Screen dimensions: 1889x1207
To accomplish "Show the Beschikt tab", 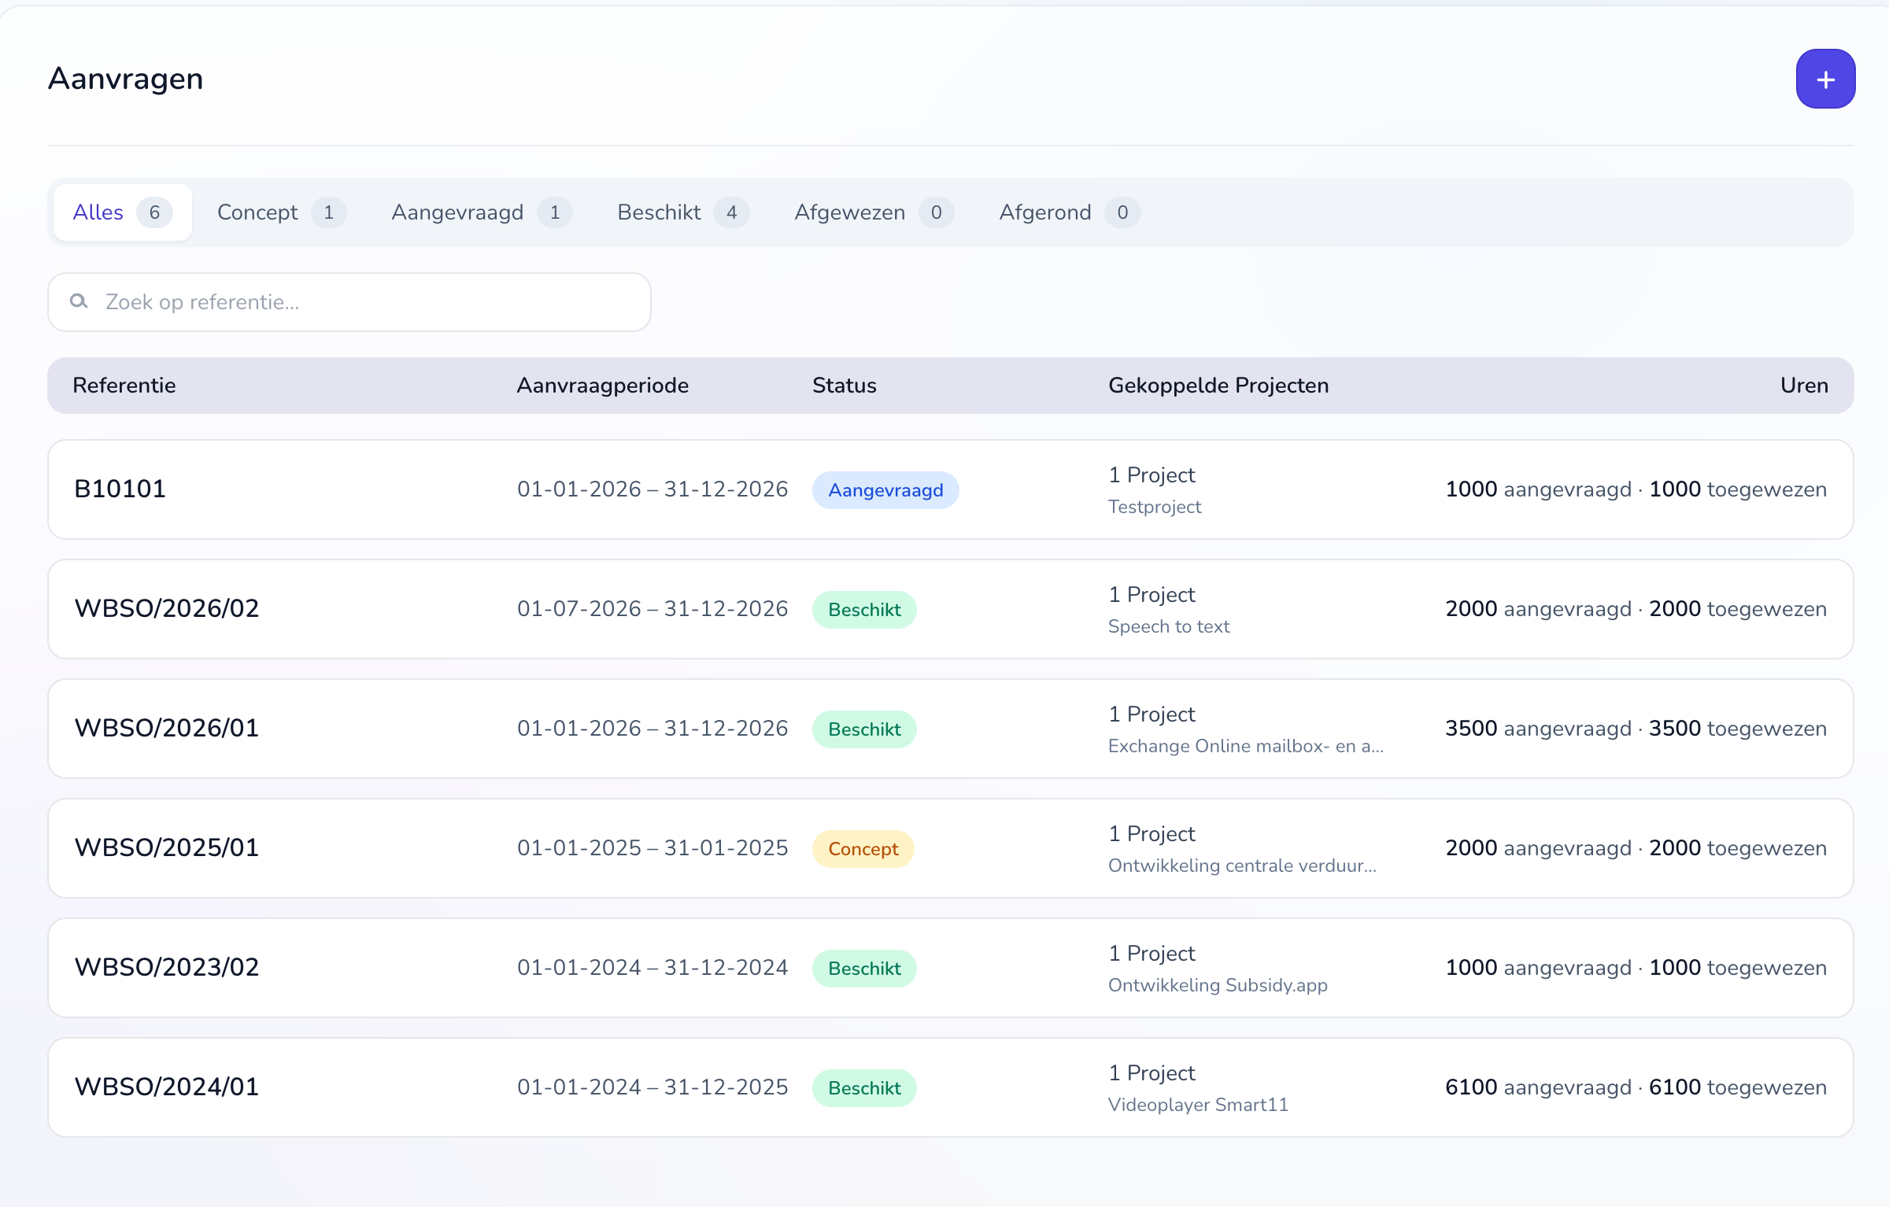I will (x=683, y=212).
